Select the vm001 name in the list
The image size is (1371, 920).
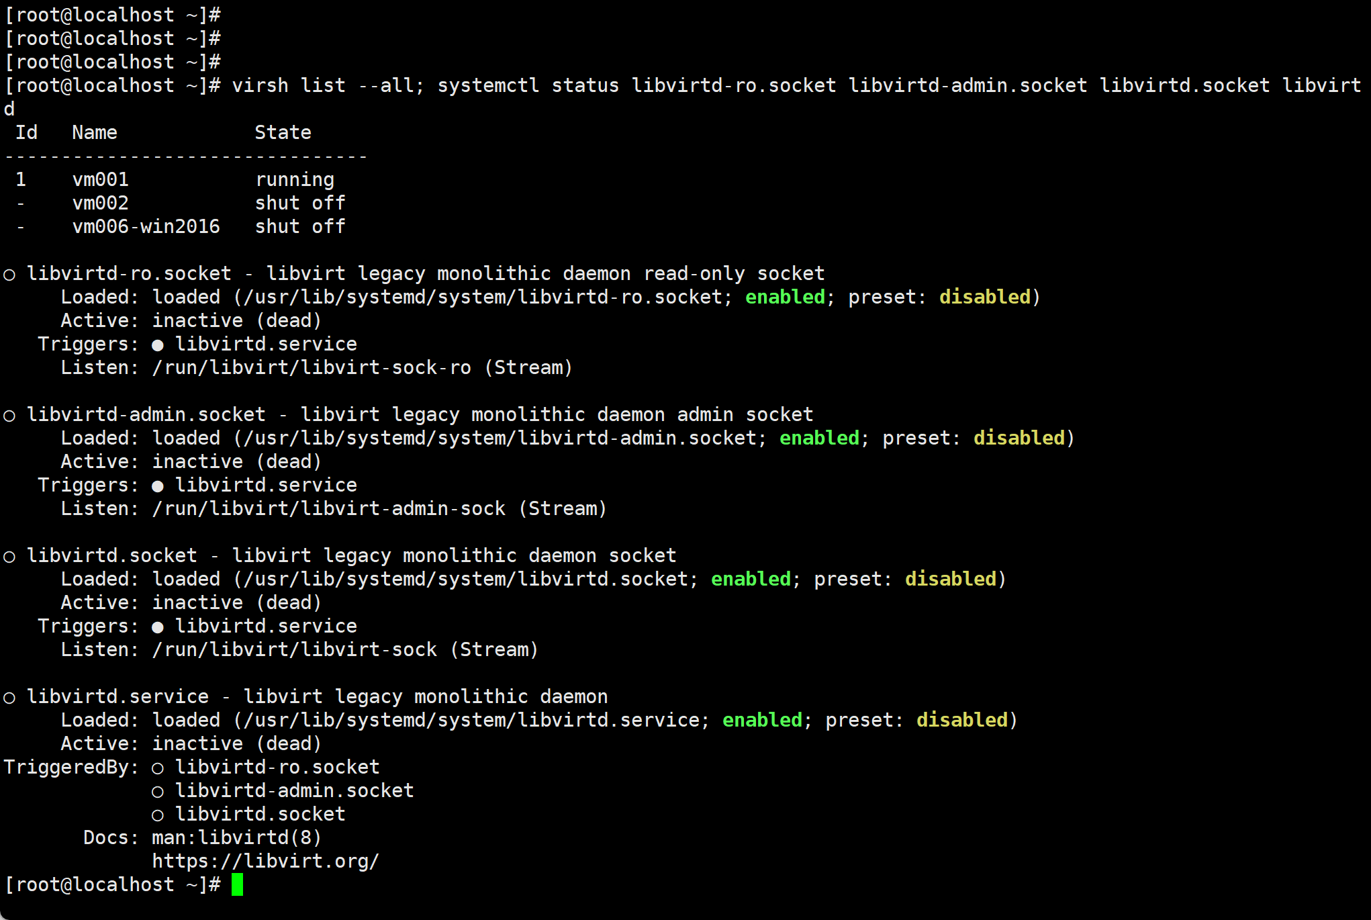pos(101,179)
